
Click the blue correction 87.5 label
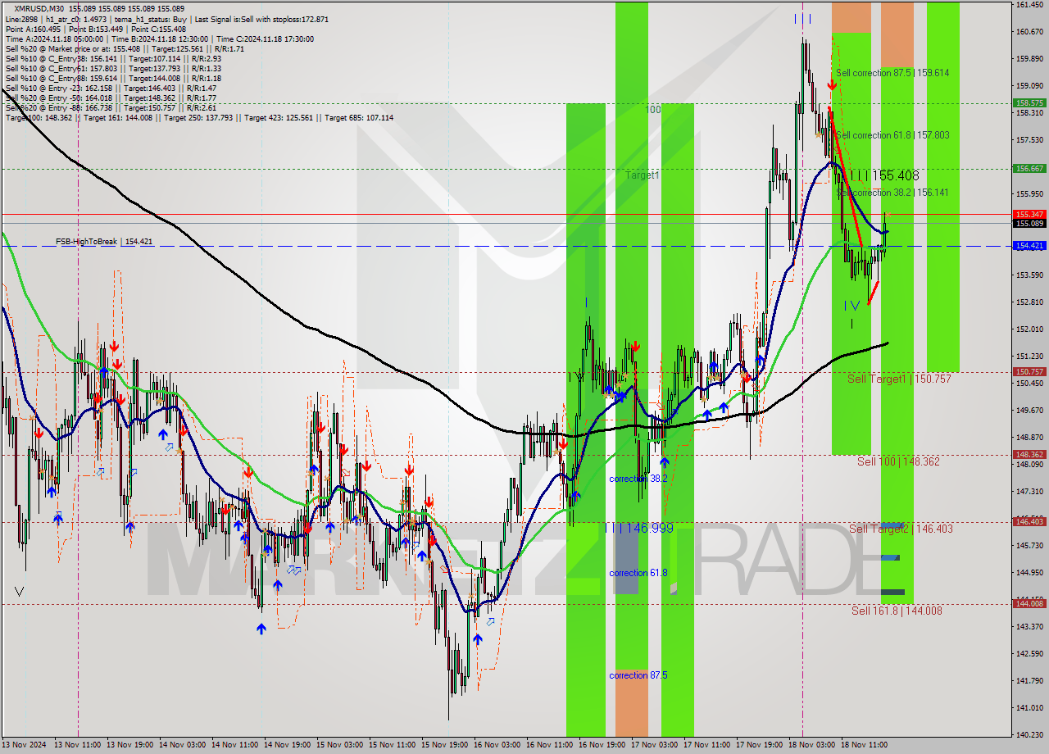[x=638, y=675]
